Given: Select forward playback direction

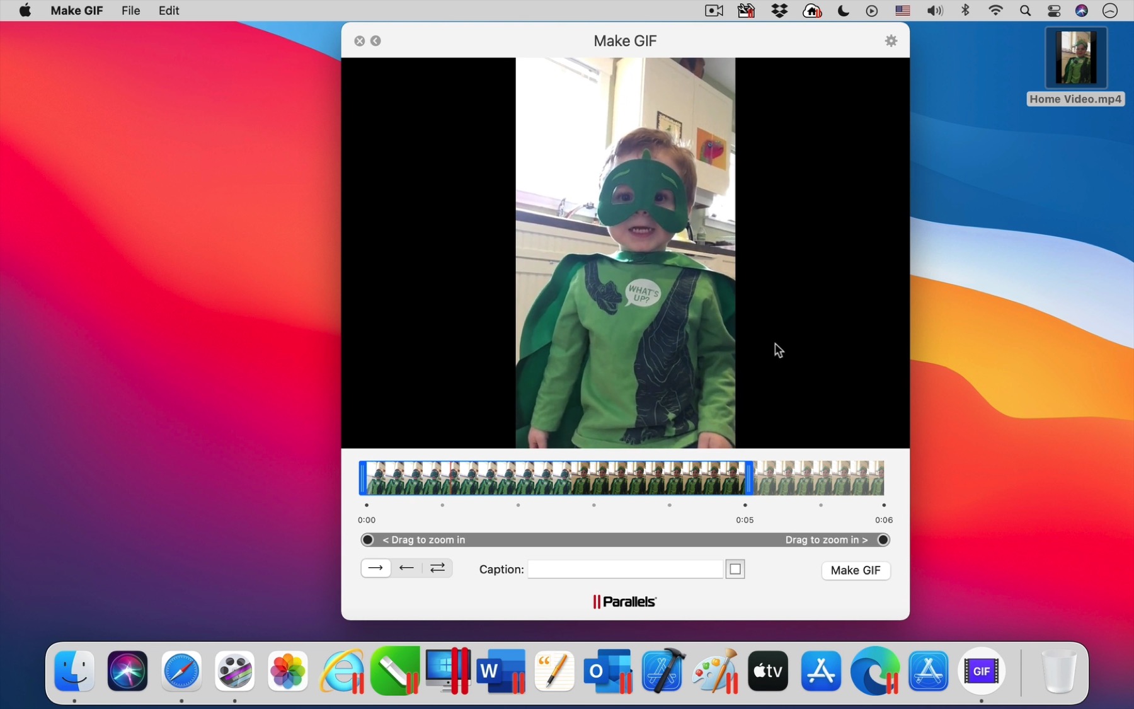Looking at the screenshot, I should (x=375, y=568).
